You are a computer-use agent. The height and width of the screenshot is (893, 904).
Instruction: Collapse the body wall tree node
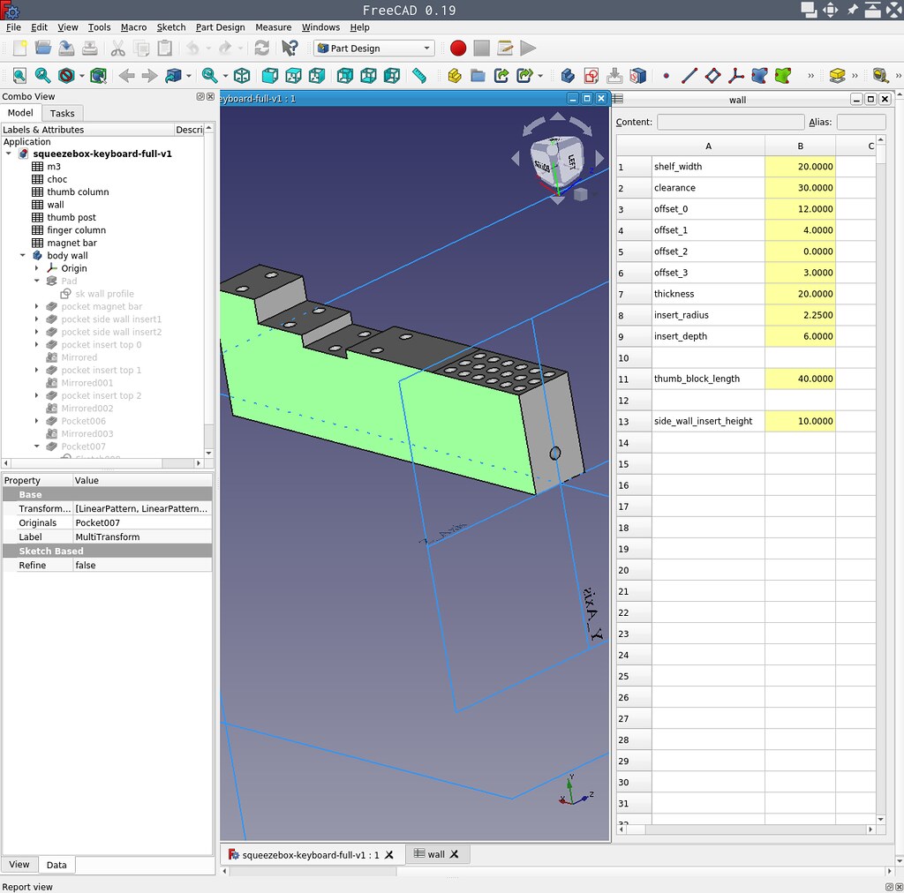[x=23, y=256]
